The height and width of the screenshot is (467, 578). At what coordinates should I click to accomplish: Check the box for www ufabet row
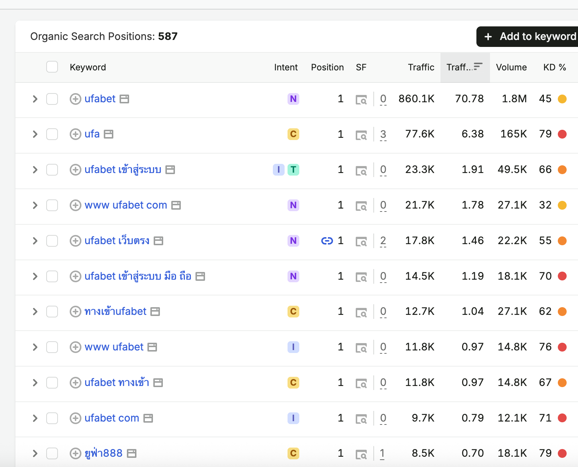tap(52, 347)
